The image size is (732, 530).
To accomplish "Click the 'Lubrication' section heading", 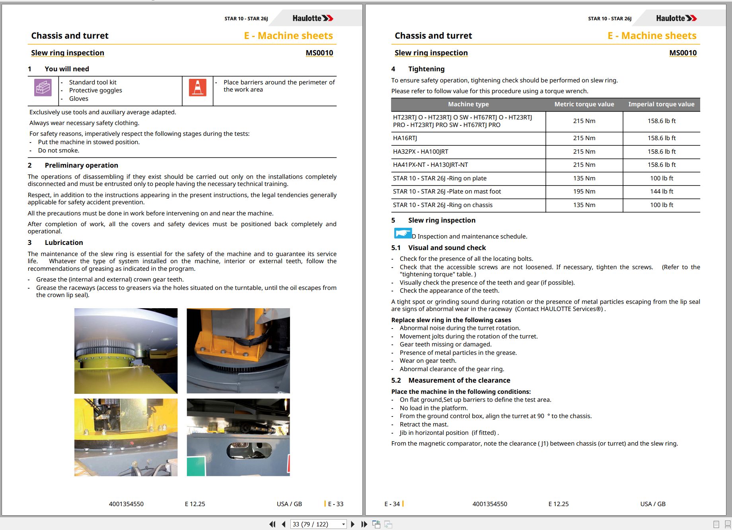I will [x=64, y=243].
